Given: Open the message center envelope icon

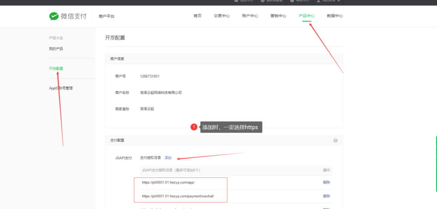Looking at the screenshot, I should point(236,1).
